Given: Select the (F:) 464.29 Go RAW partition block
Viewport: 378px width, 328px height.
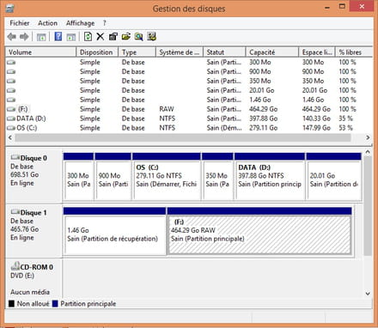Looking at the screenshot, I should point(259,231).
